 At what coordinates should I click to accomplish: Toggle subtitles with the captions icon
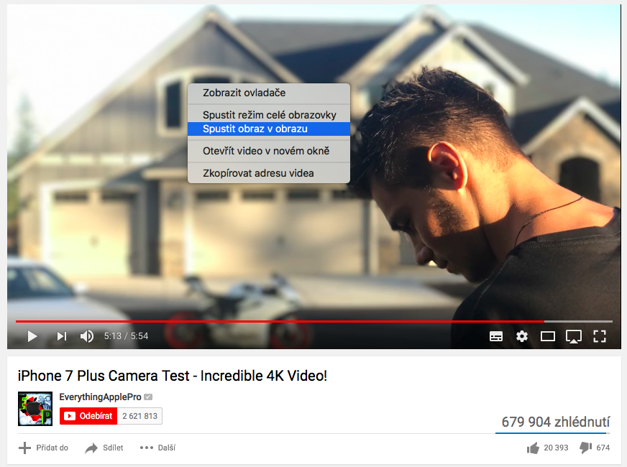496,336
